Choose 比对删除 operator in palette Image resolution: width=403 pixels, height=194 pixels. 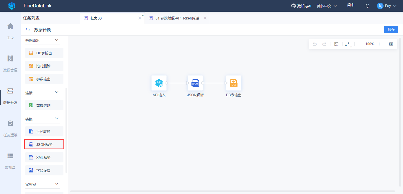tap(44, 66)
